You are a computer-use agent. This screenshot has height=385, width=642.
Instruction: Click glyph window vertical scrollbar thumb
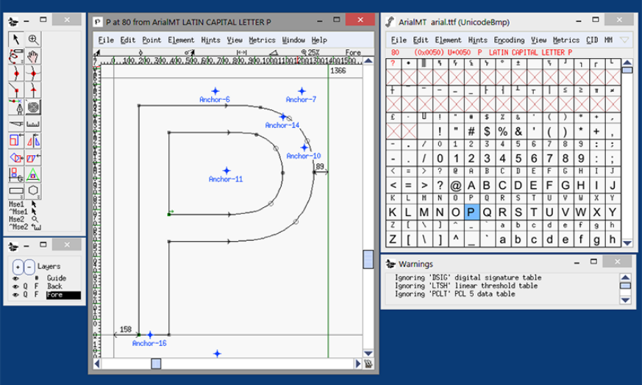point(368,259)
